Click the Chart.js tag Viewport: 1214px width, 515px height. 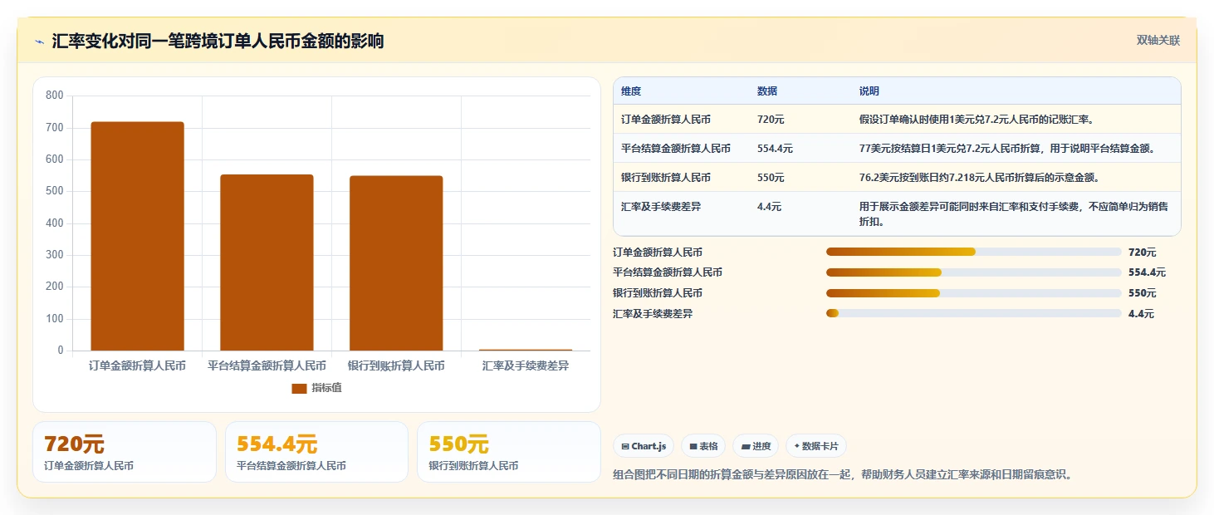pos(644,446)
